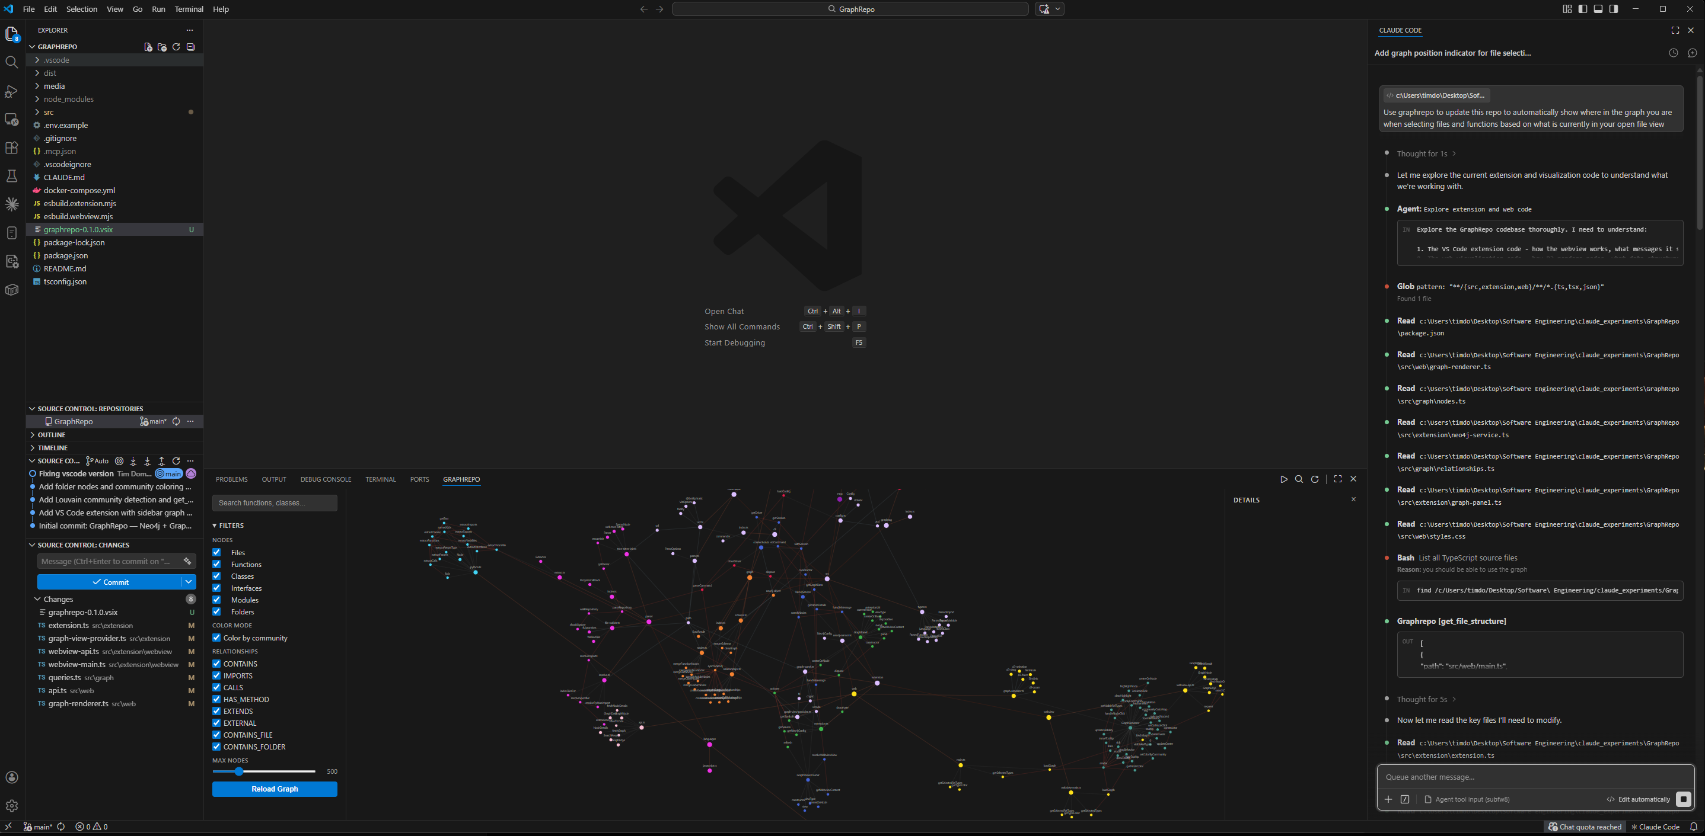Disable Color by community

(216, 638)
